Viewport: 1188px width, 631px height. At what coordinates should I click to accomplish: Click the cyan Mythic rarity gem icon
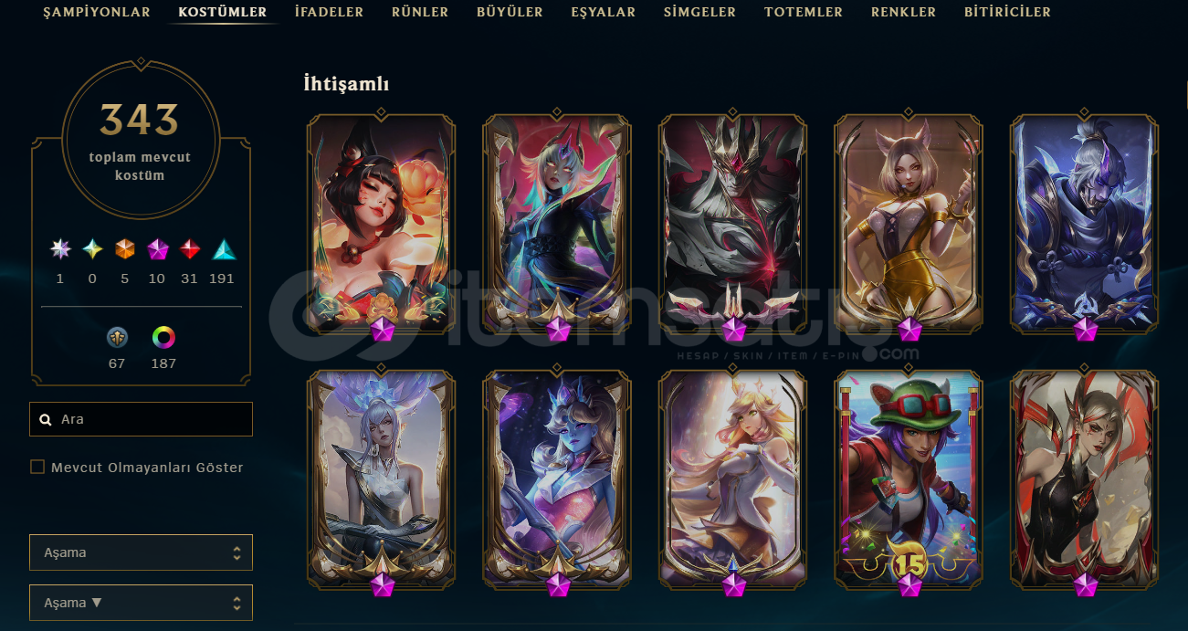(92, 249)
